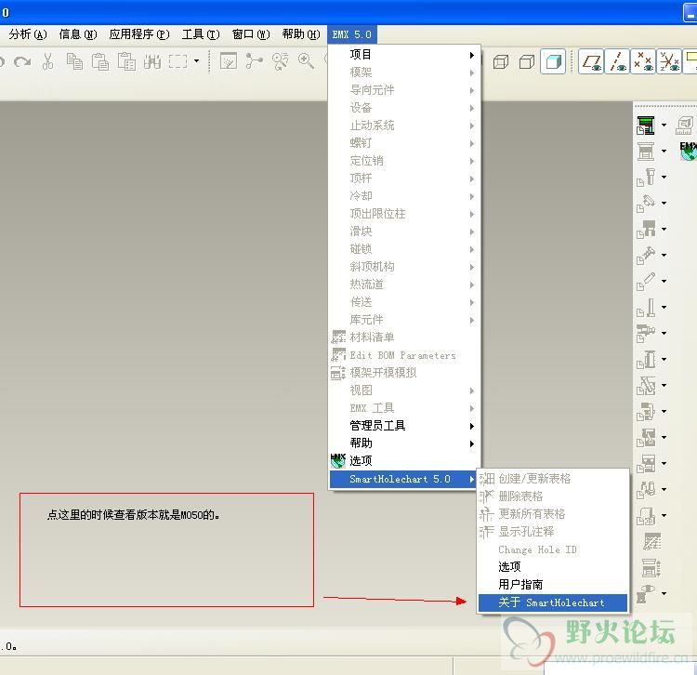
Task: Click the EMX cooling component icon
Action: point(646,333)
